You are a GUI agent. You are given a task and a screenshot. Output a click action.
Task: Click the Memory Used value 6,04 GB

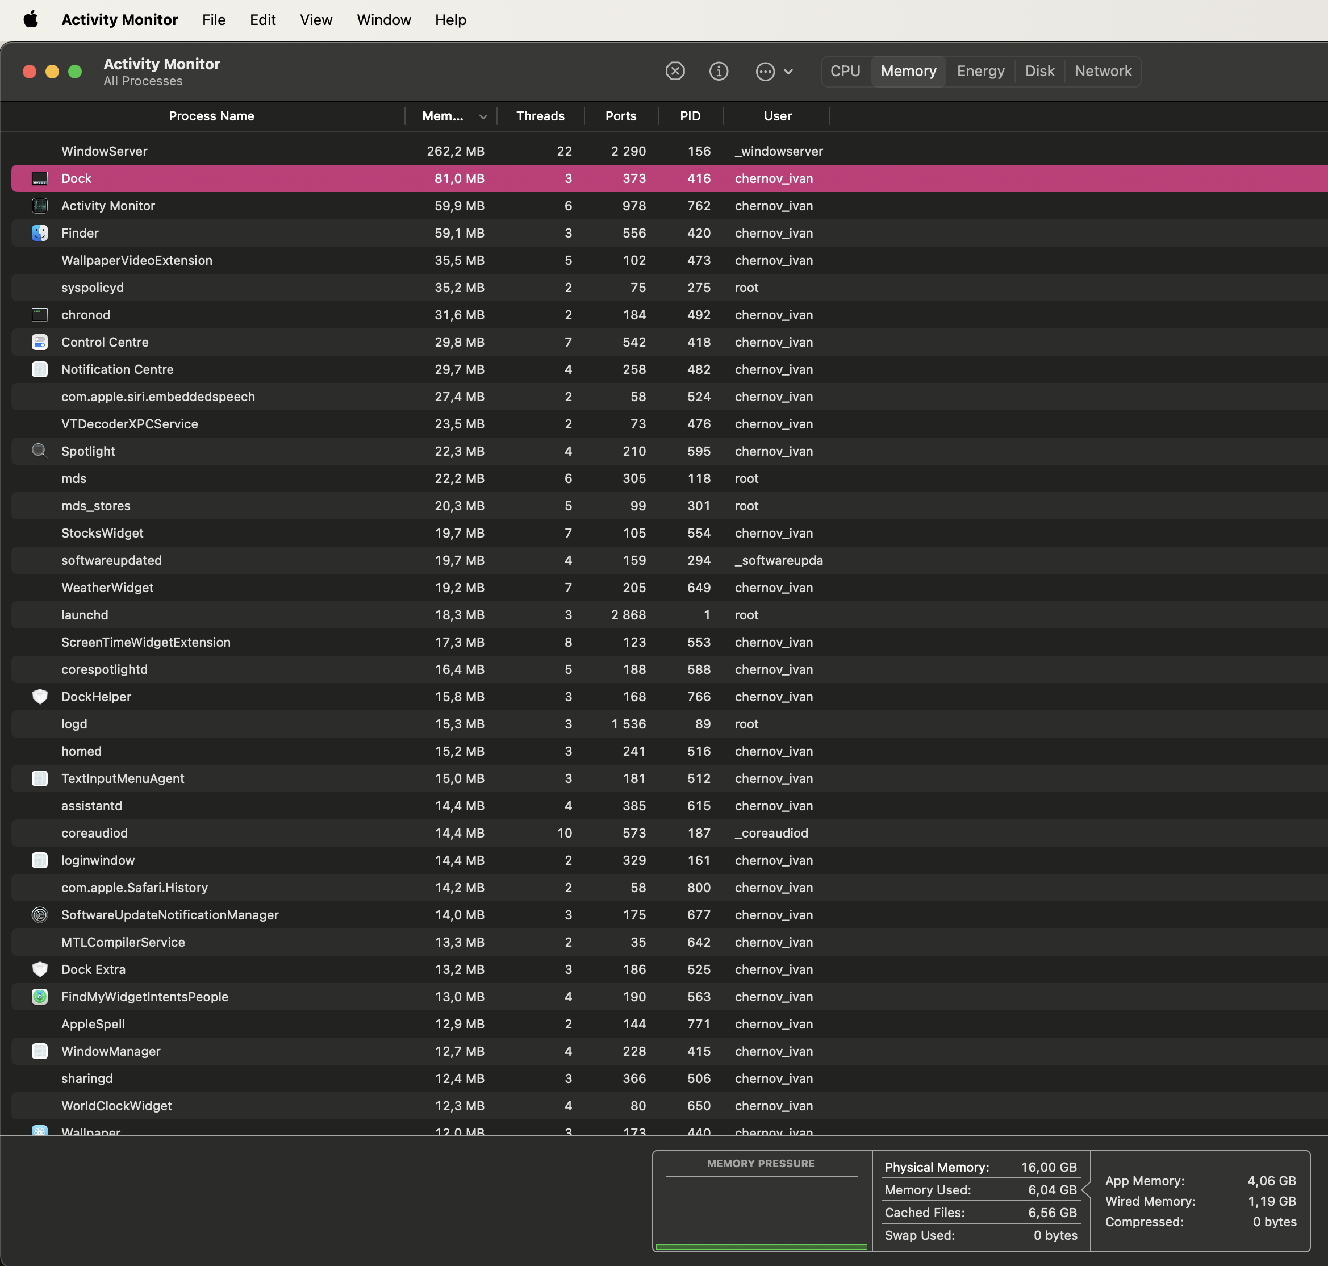click(1052, 1190)
